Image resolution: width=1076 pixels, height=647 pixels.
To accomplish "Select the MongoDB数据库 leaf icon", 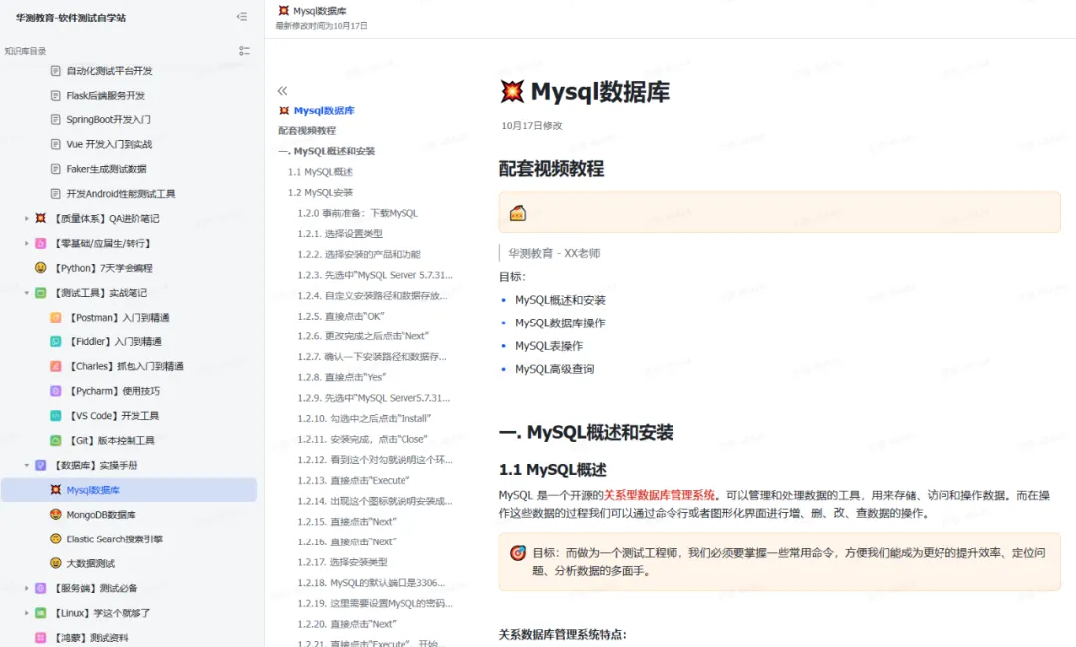I will (x=57, y=515).
